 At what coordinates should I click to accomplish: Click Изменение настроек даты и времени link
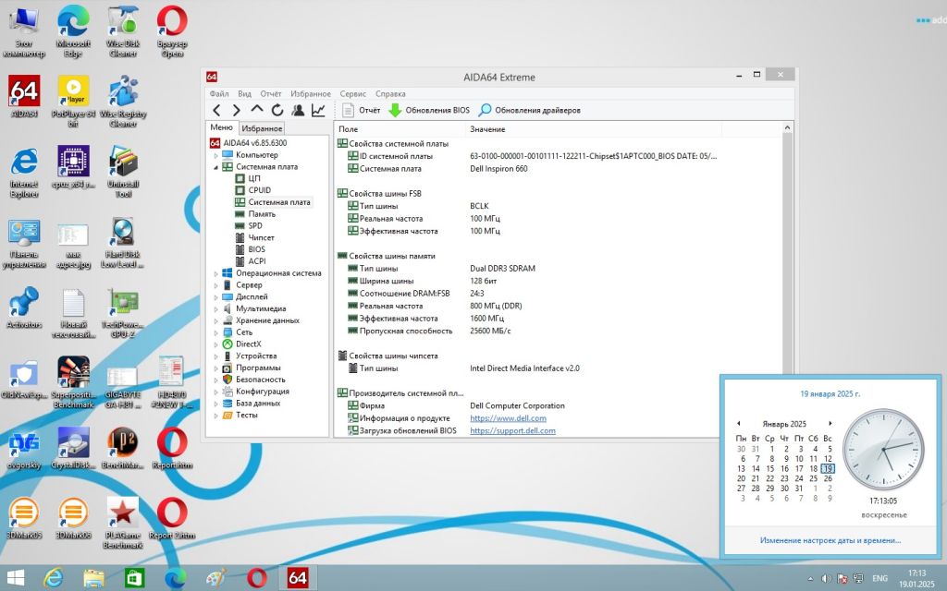click(830, 540)
